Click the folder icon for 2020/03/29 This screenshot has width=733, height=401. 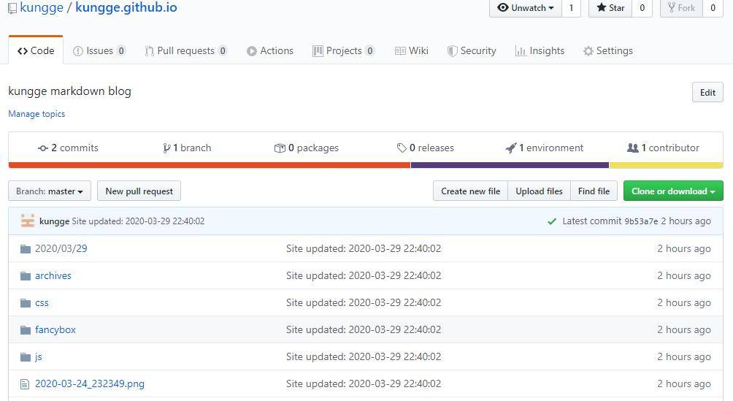click(26, 248)
